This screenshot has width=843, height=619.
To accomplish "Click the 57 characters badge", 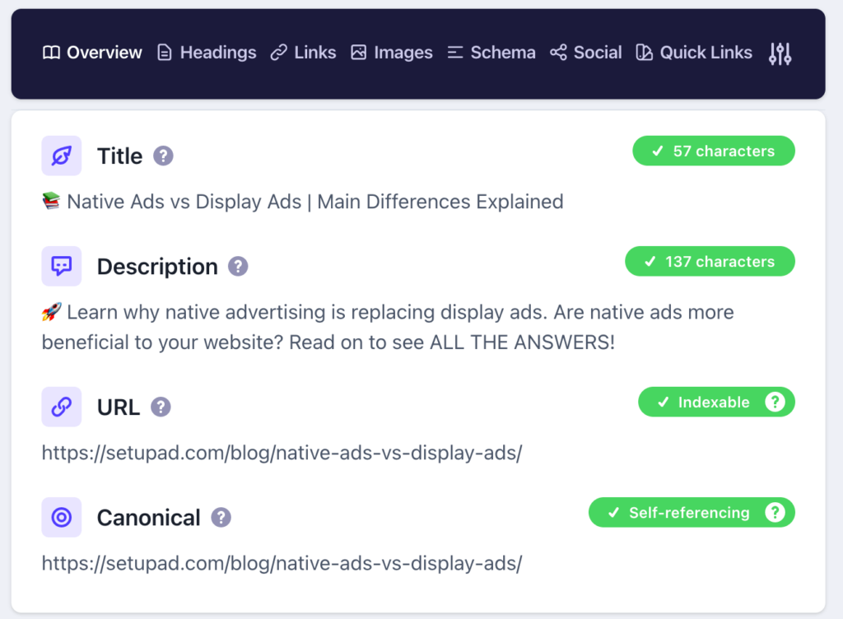I will 713,151.
